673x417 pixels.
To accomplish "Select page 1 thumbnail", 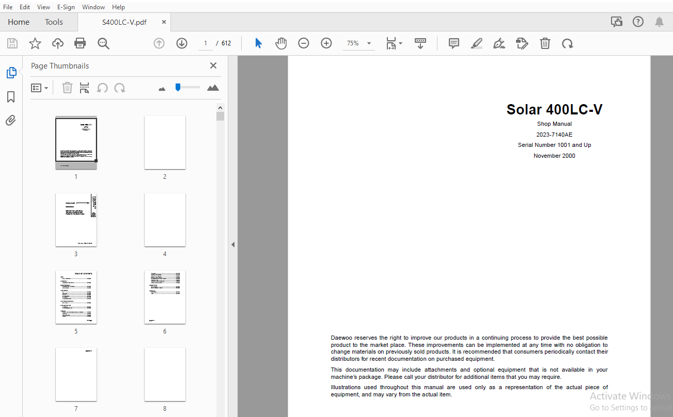I will point(76,143).
